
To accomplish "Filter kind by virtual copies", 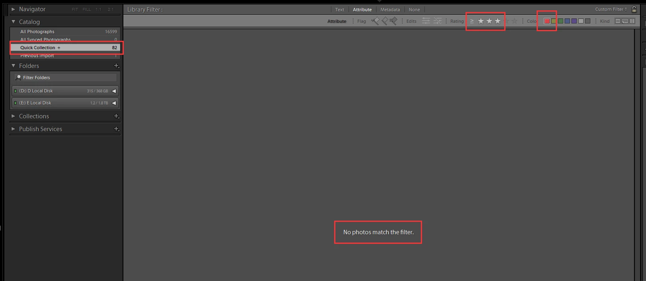I will [625, 21].
